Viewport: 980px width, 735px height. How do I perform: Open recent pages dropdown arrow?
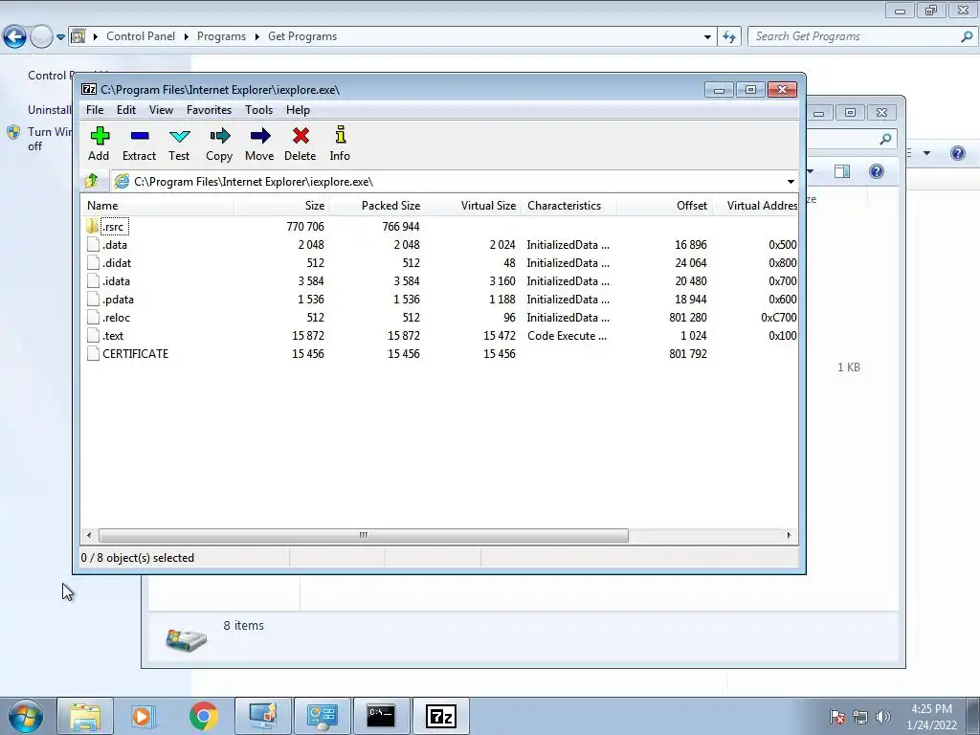tap(60, 37)
